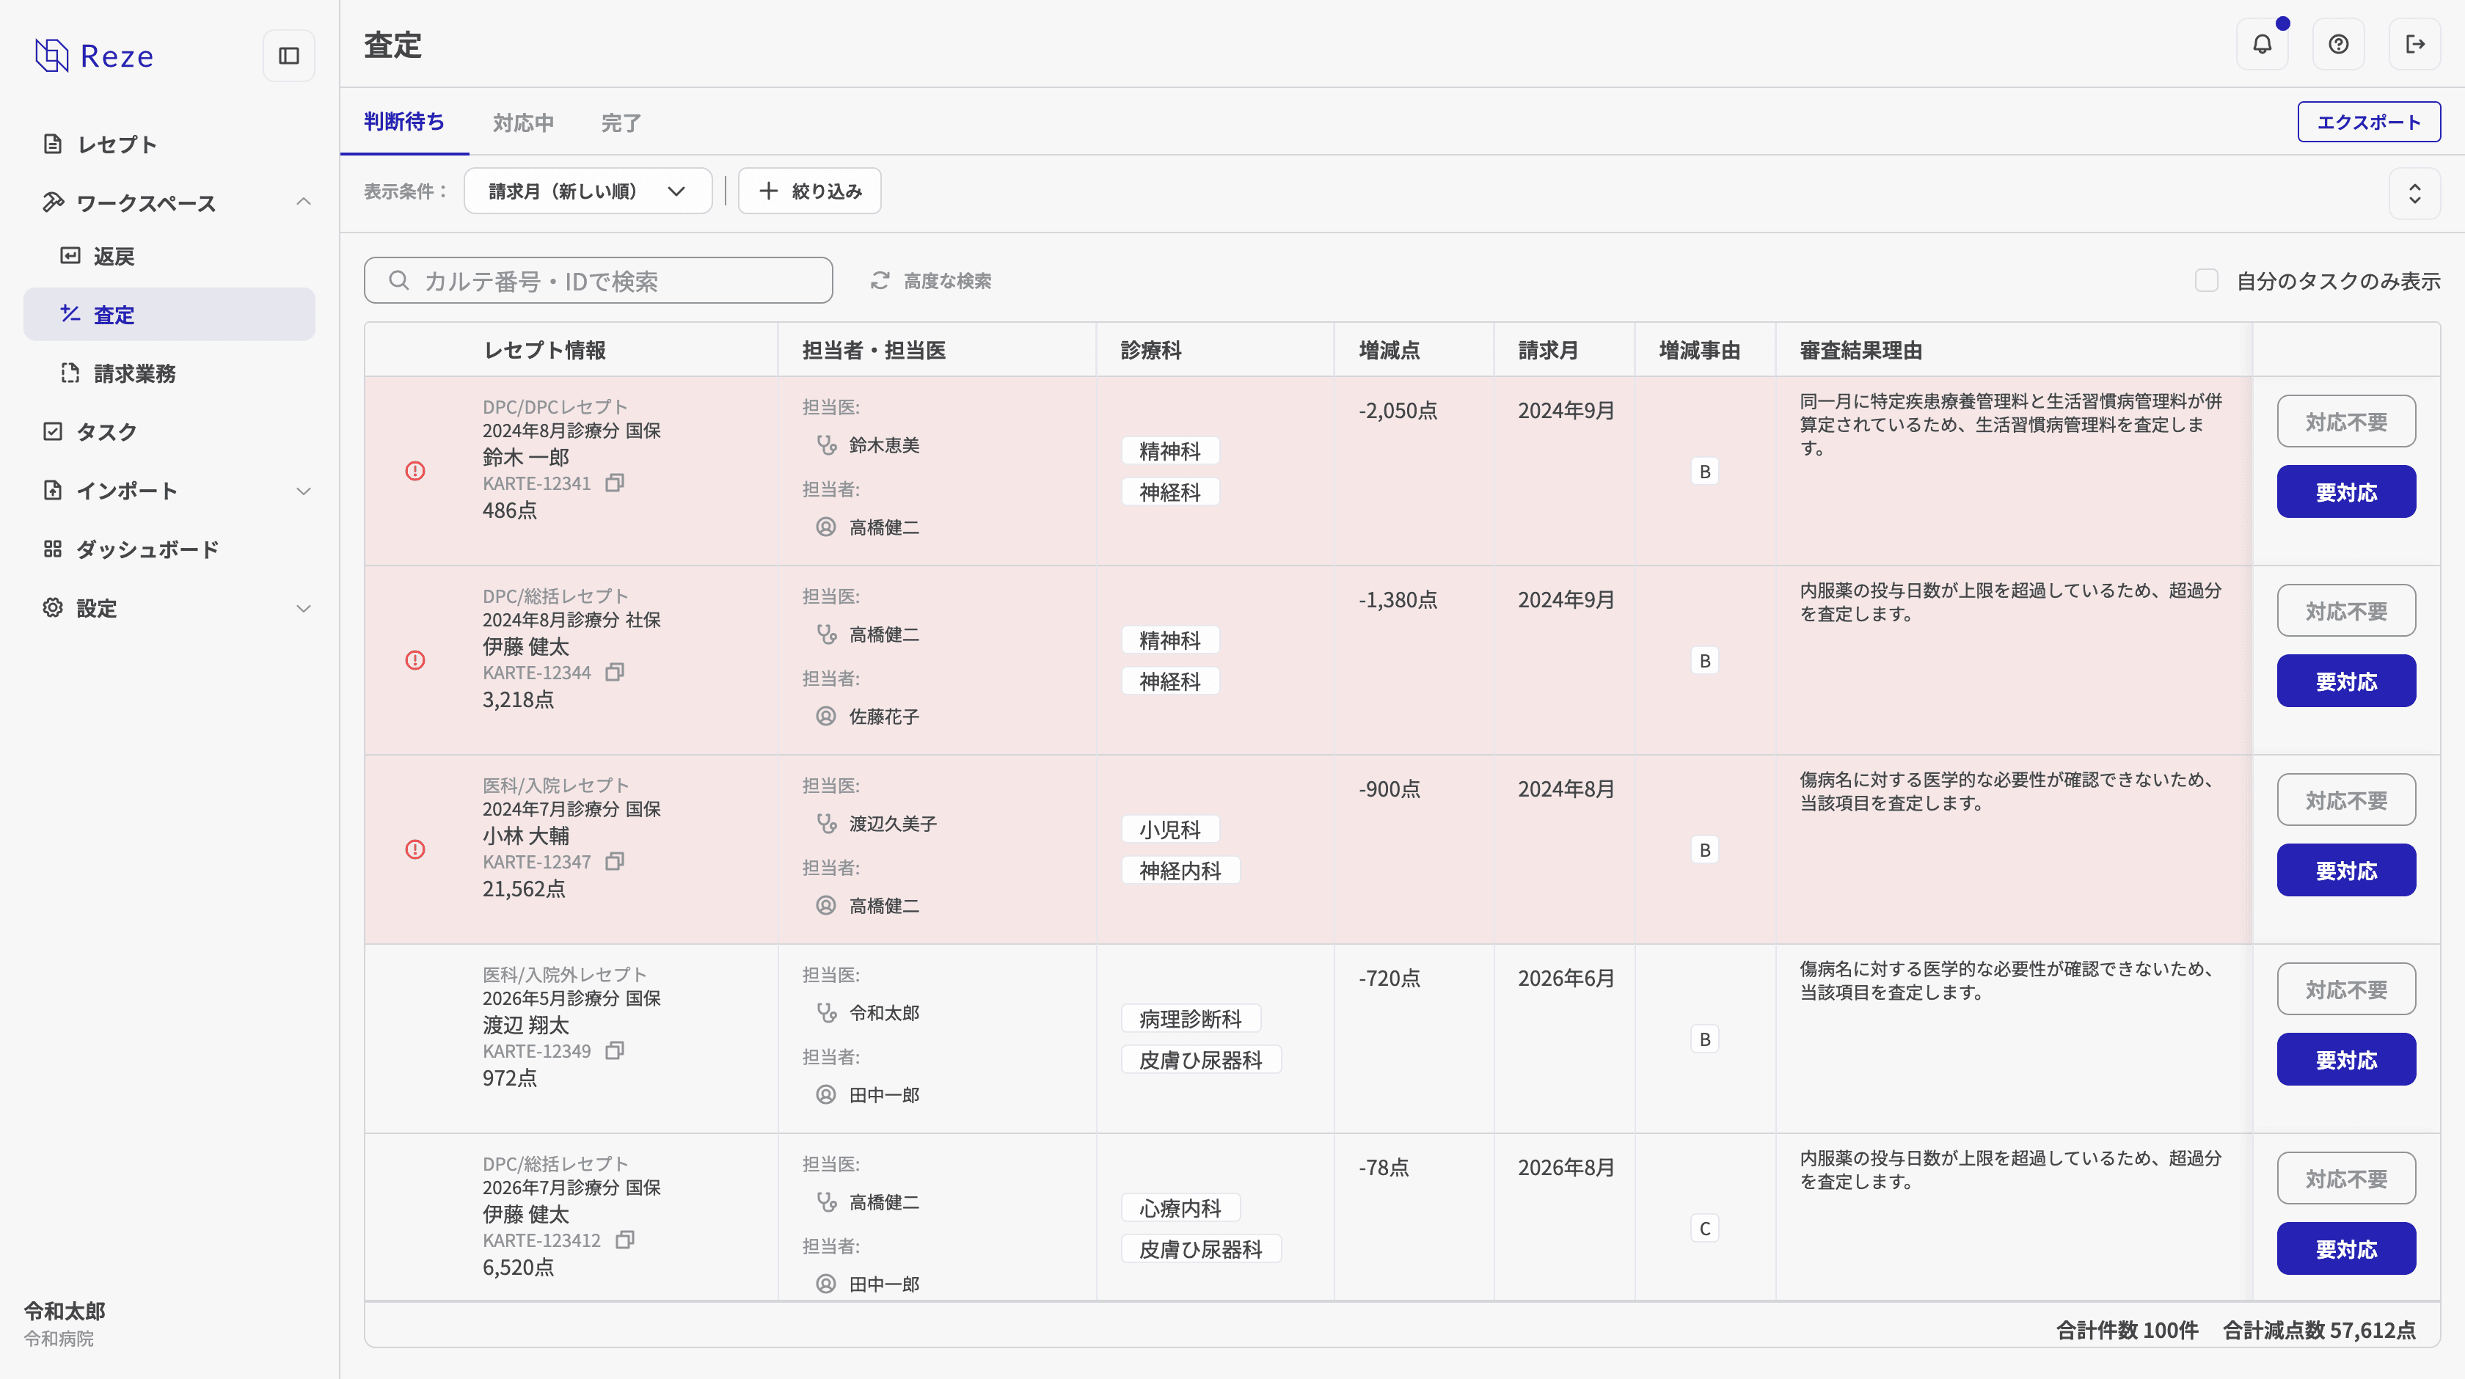Image resolution: width=2465 pixels, height=1379 pixels.
Task: Click alert icon on 伊藤 健太 KARTE-12344 row
Action: tap(415, 660)
